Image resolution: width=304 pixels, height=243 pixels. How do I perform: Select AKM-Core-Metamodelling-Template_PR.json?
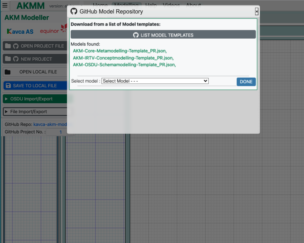(x=120, y=51)
